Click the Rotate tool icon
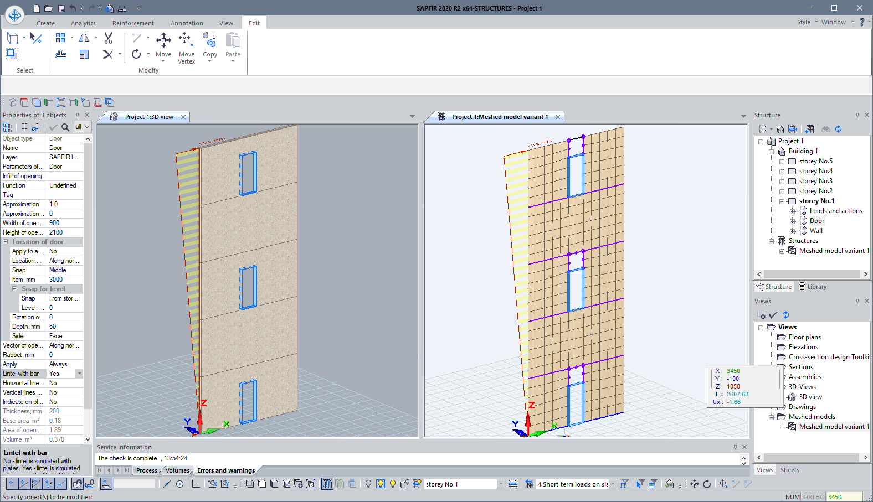The height and width of the screenshot is (502, 873). pos(136,54)
